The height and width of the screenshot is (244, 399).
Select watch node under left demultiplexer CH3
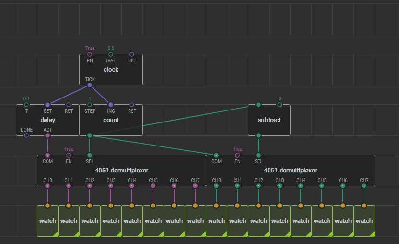coord(111,221)
